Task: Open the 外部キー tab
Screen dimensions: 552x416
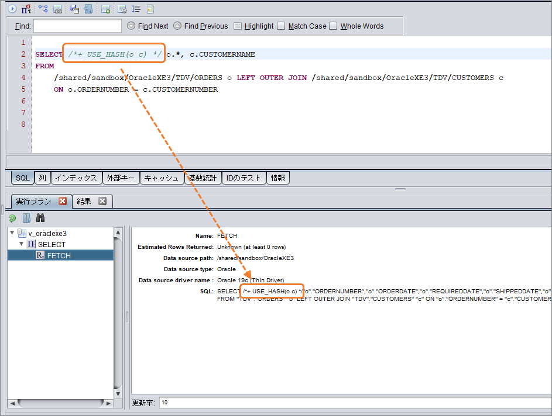Action: point(121,178)
